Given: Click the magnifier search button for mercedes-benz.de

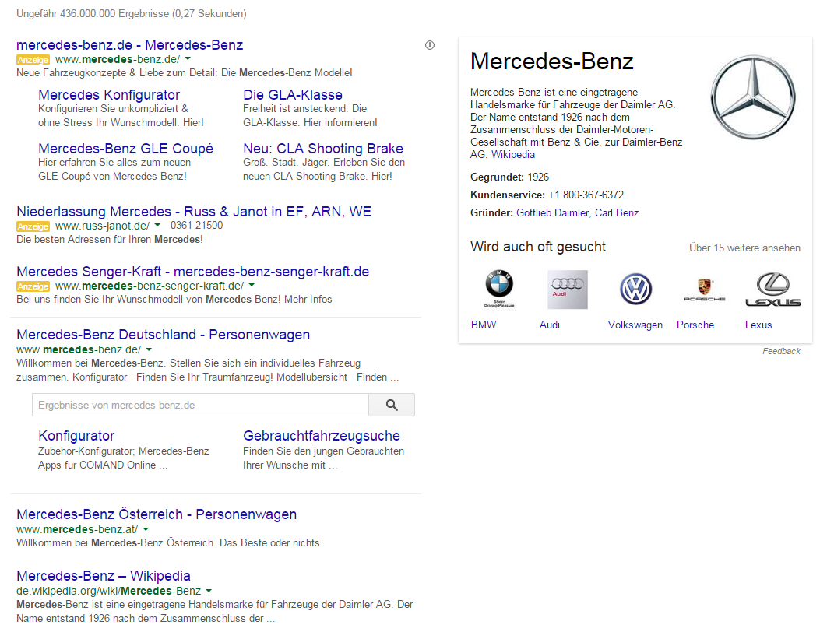Looking at the screenshot, I should pos(392,405).
